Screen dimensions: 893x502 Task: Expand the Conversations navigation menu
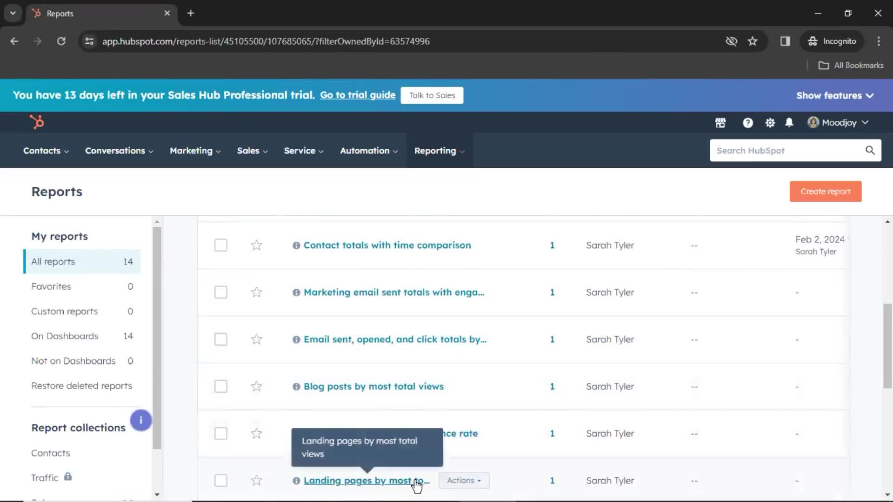(119, 151)
